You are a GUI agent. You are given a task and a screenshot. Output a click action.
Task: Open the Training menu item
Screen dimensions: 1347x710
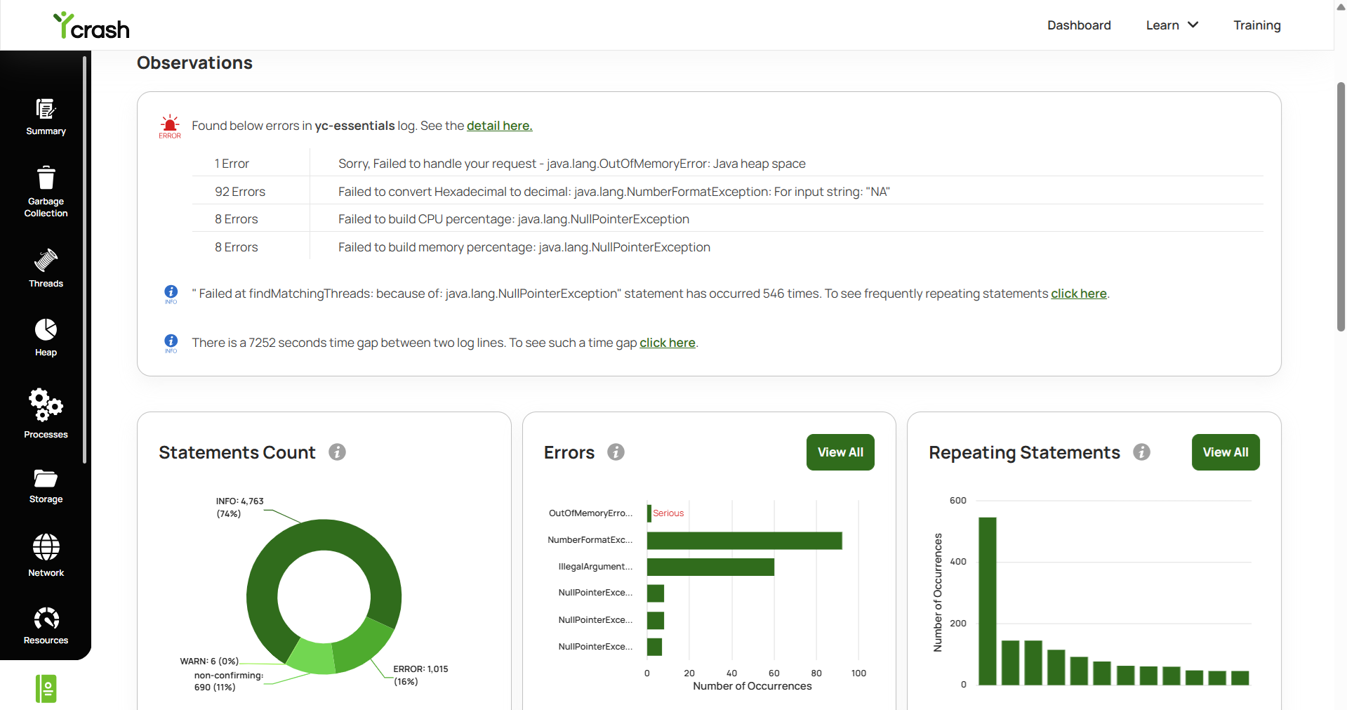[x=1257, y=25]
